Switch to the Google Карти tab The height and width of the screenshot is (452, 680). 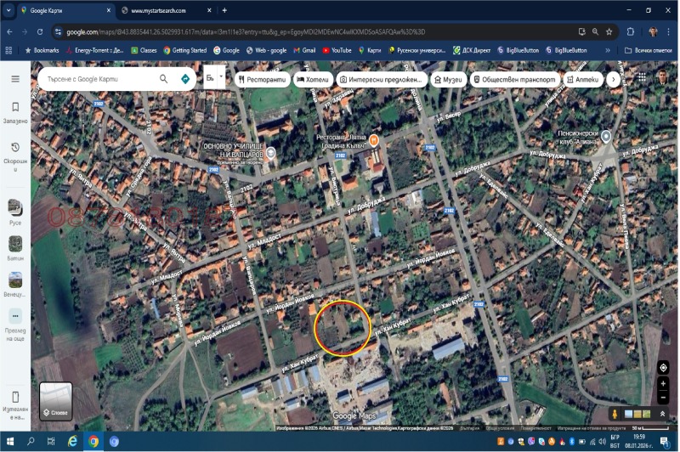[66, 10]
